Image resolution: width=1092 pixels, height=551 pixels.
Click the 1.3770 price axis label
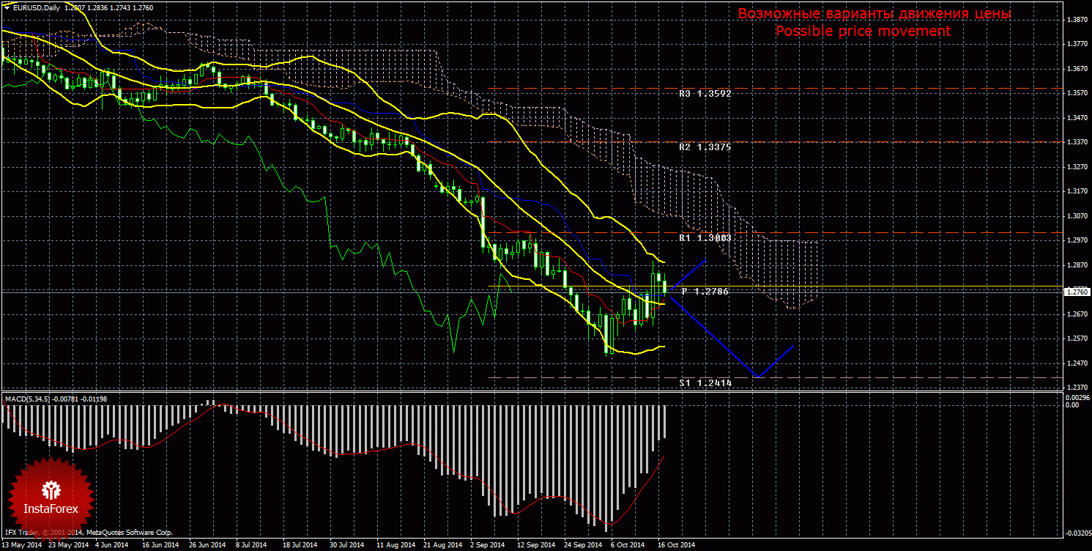1077,45
